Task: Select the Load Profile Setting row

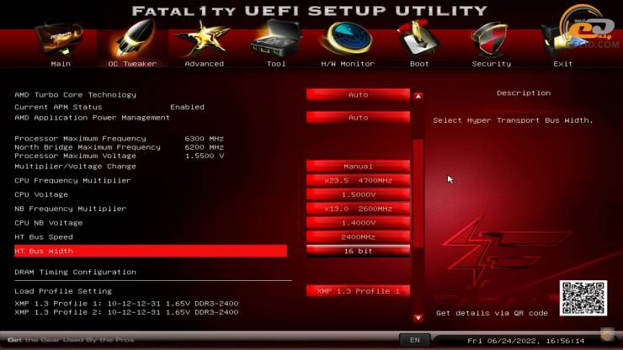Action: pyautogui.click(x=63, y=291)
